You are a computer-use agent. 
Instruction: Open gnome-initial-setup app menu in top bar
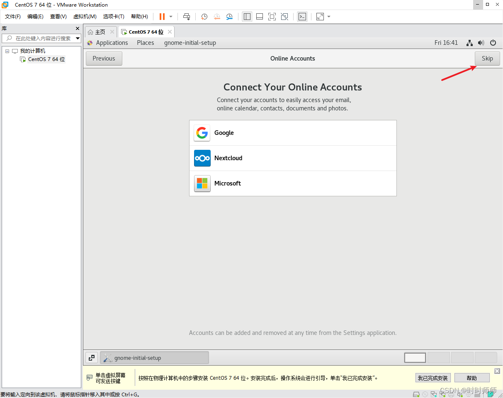pos(190,43)
